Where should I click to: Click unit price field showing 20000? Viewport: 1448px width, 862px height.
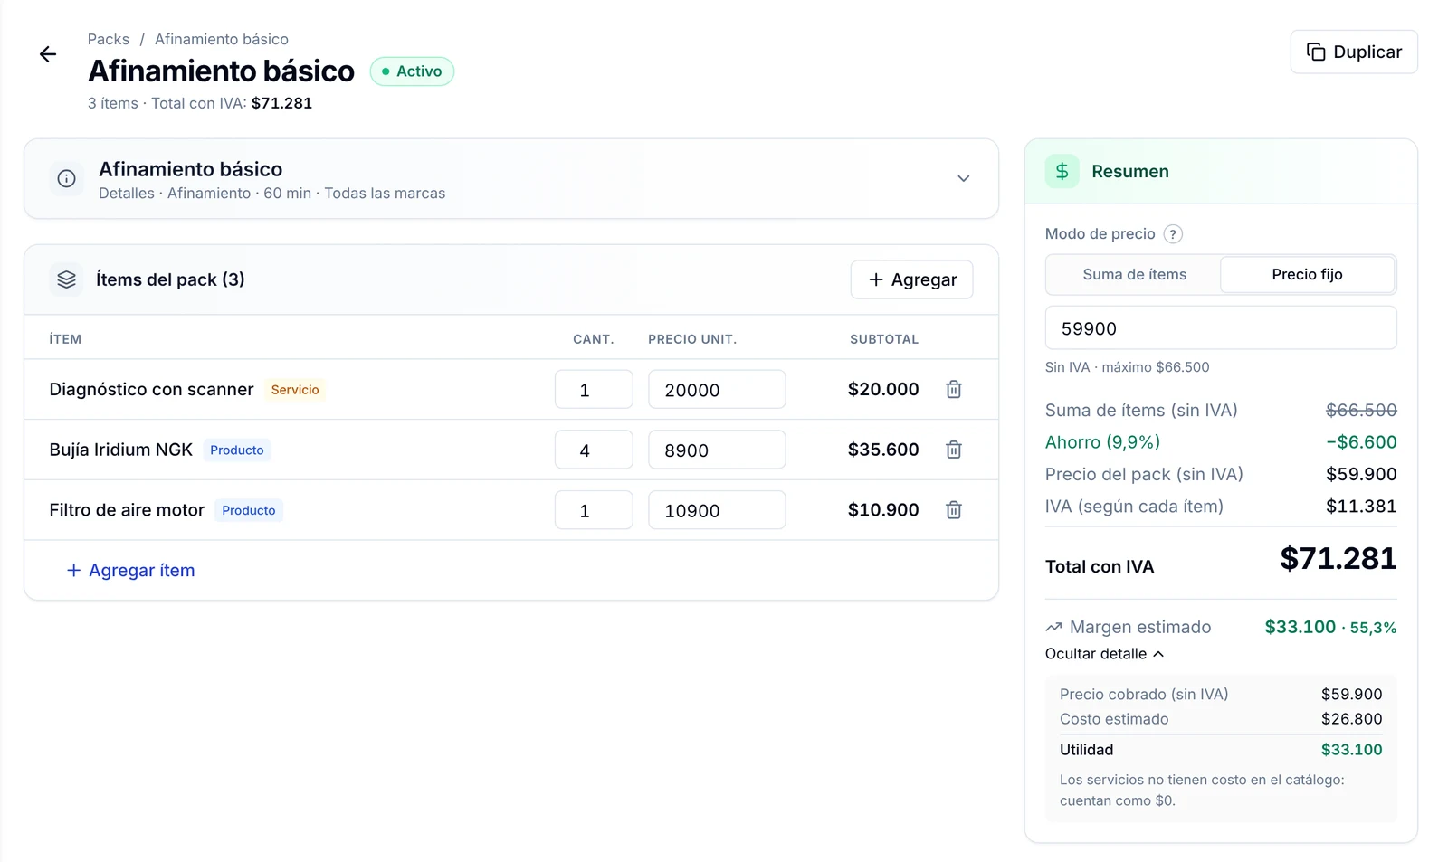click(x=717, y=389)
